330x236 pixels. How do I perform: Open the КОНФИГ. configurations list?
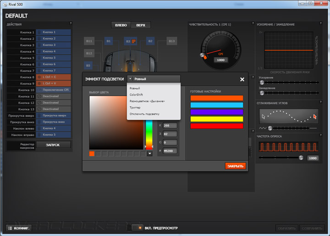[19, 228]
